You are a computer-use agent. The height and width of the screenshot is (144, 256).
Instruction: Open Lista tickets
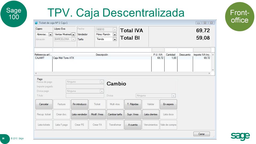(x=44, y=125)
